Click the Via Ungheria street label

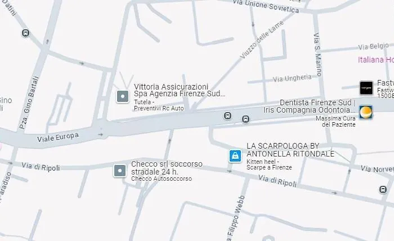292,78
